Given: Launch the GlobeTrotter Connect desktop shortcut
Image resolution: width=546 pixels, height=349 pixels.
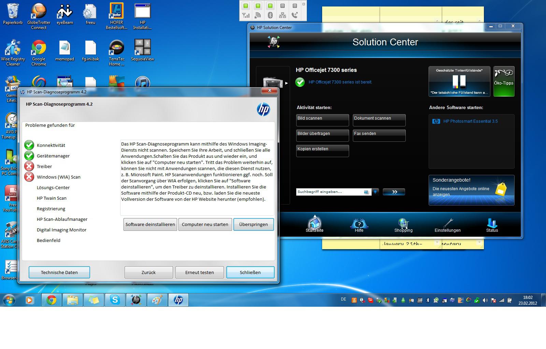Looking at the screenshot, I should (39, 16).
